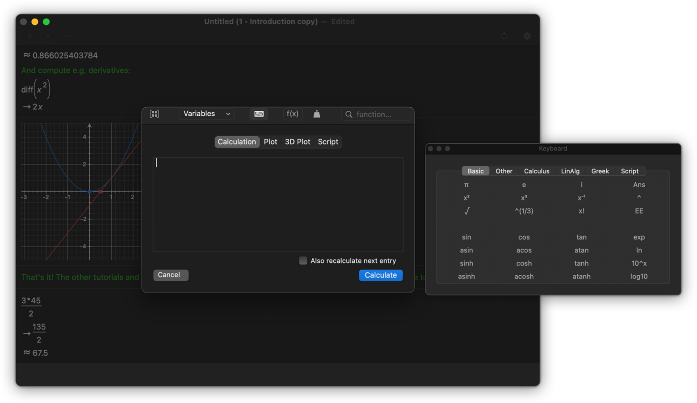Click the Calculate button
Screen dimensions: 697x403
click(x=380, y=275)
